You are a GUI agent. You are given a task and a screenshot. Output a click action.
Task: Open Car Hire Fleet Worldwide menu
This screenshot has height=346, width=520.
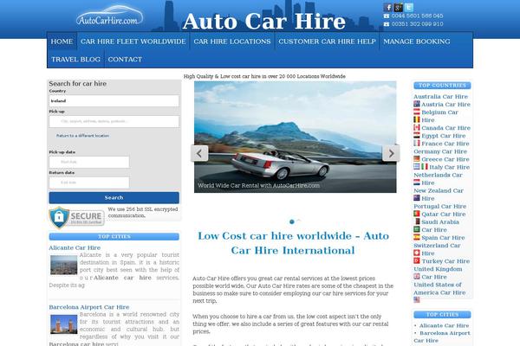[133, 42]
